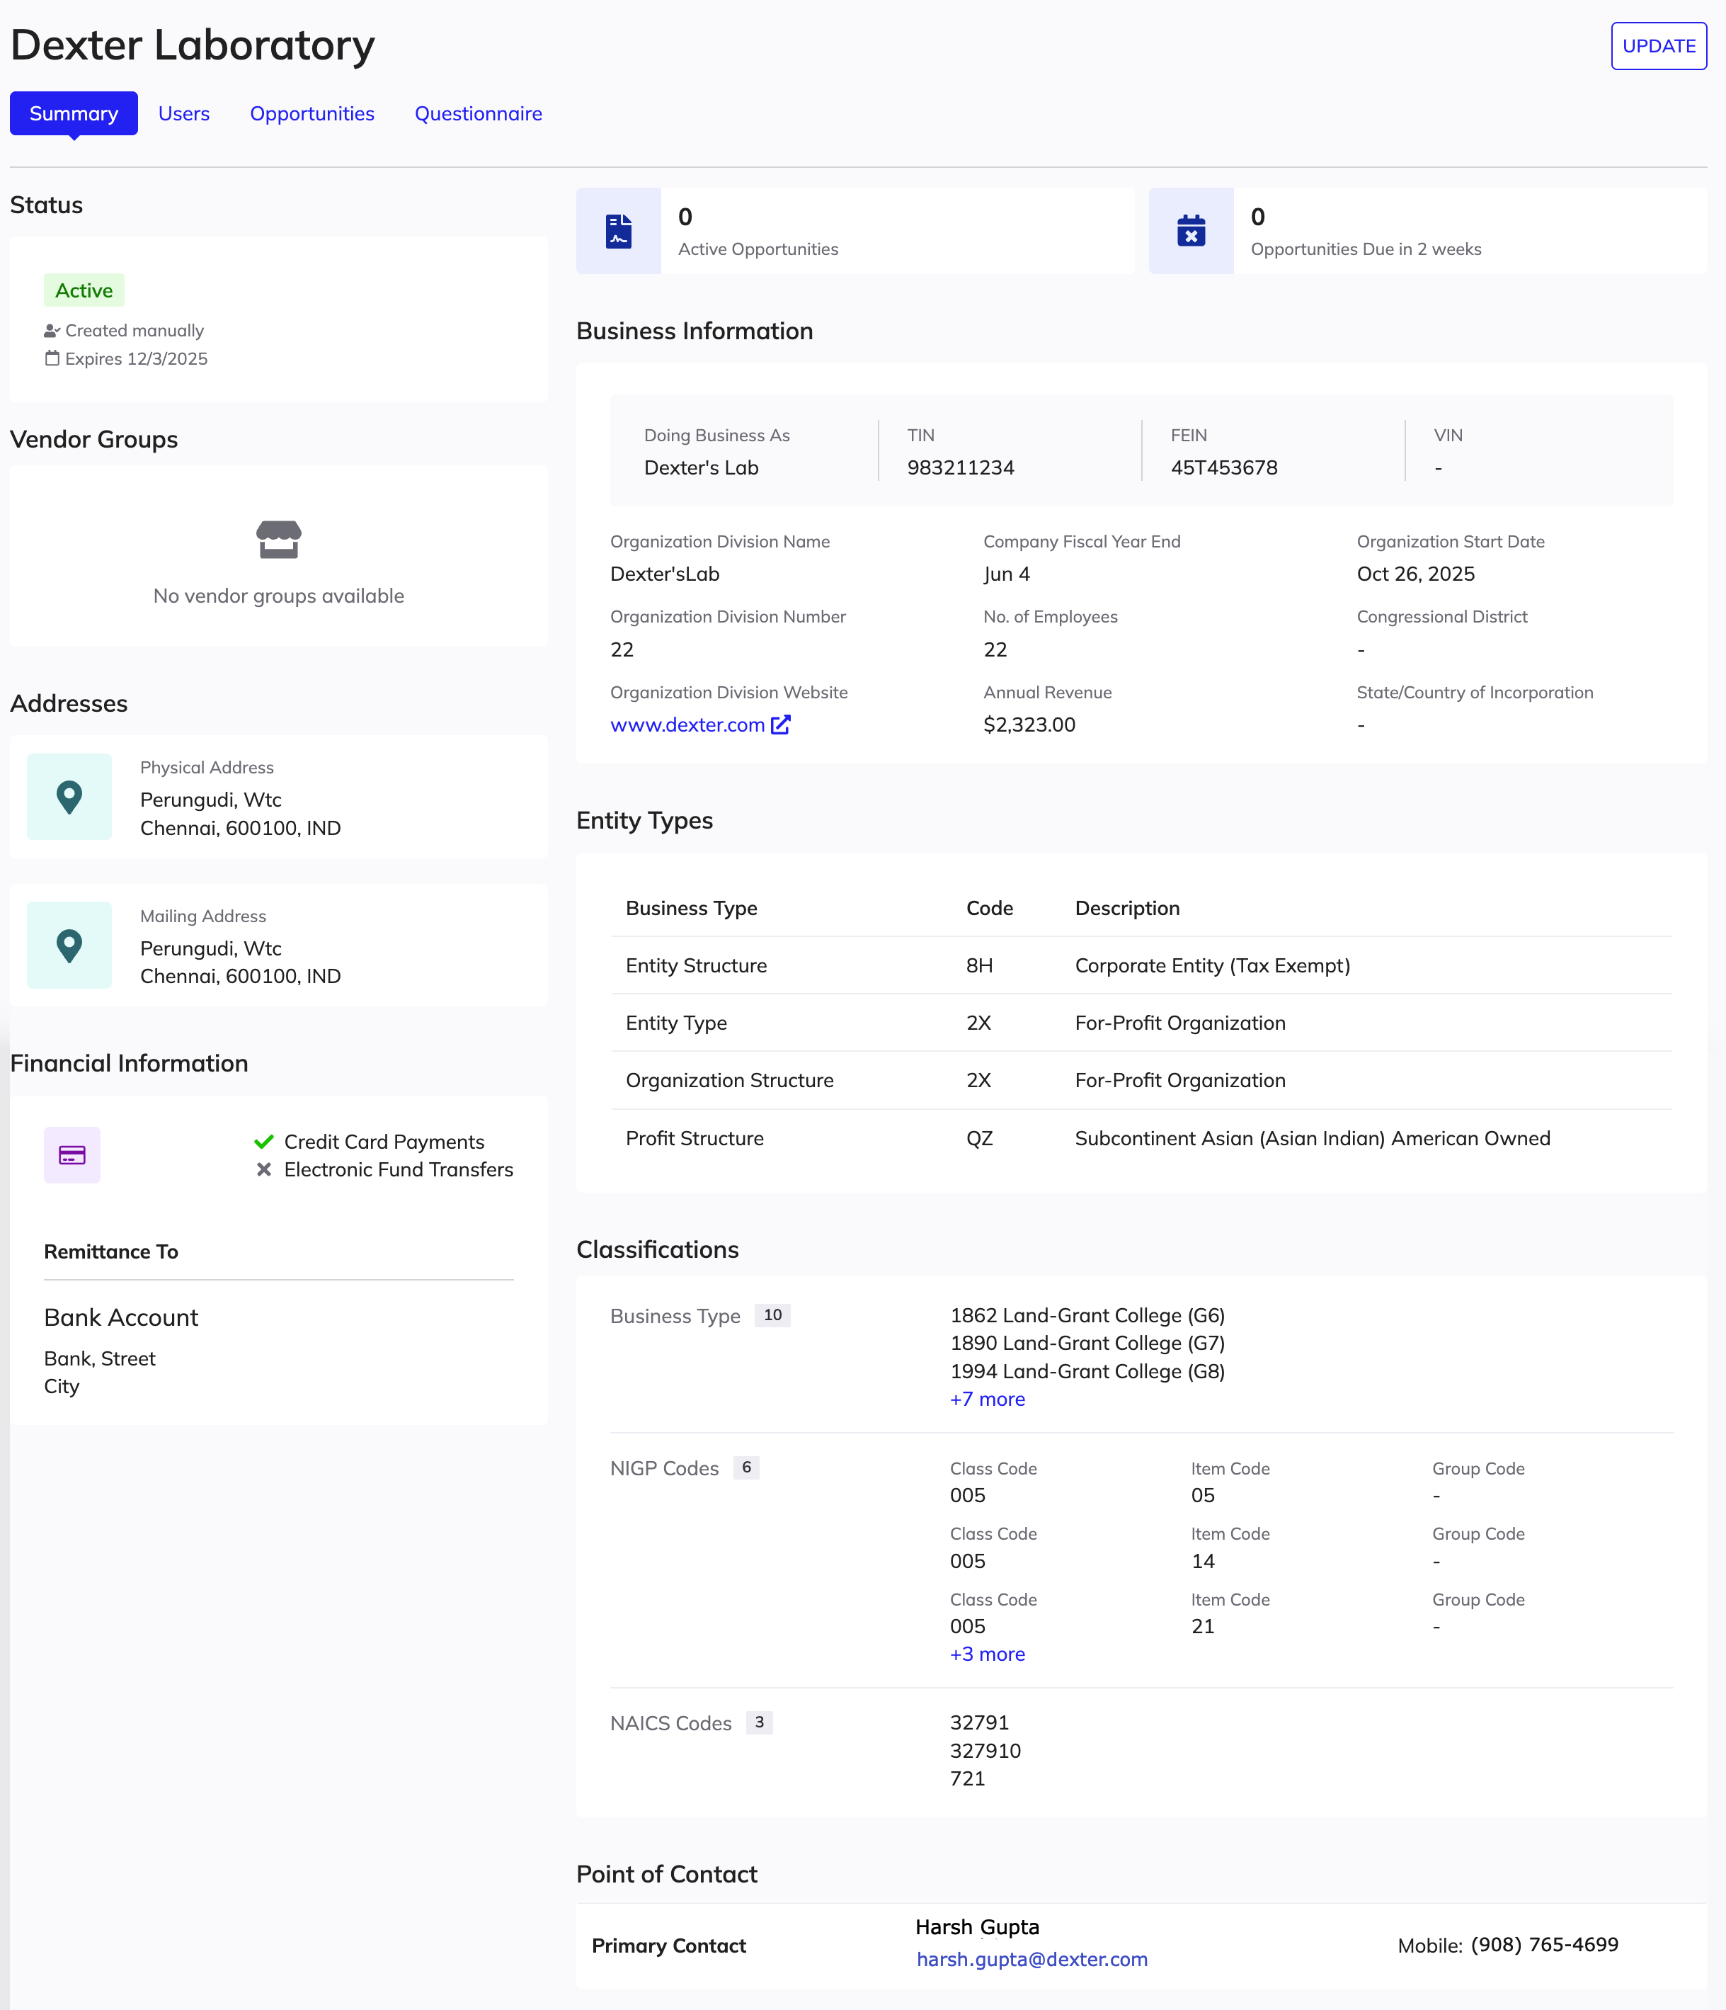The height and width of the screenshot is (2010, 1726).
Task: Click the FEIN value 45T453678
Action: [1225, 467]
